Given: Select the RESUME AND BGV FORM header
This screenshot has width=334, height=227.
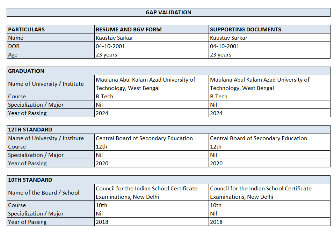Looking at the screenshot, I should [129, 30].
